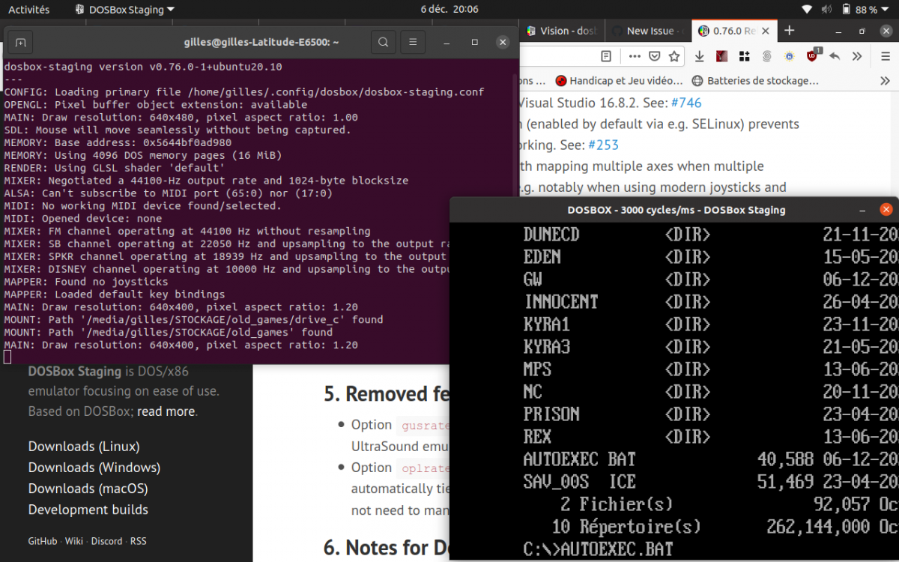
Task: Click the EDEN directory entry
Action: [x=542, y=257]
